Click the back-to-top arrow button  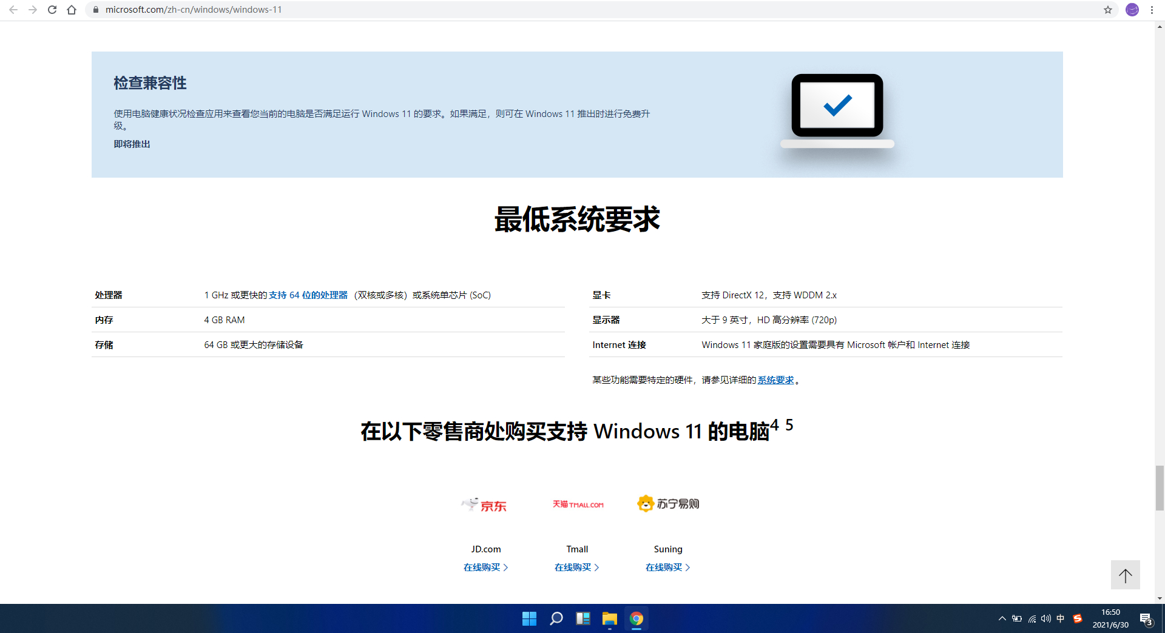(1126, 575)
